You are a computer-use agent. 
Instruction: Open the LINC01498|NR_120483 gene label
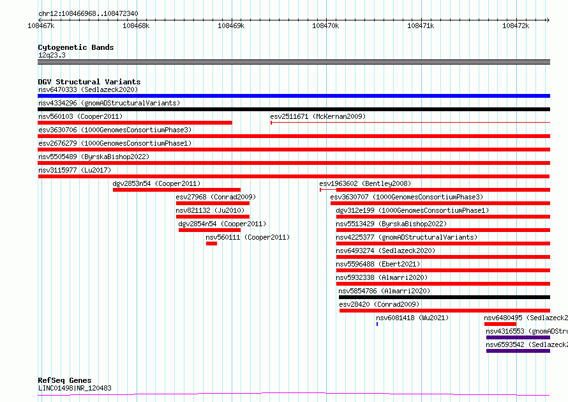75,388
